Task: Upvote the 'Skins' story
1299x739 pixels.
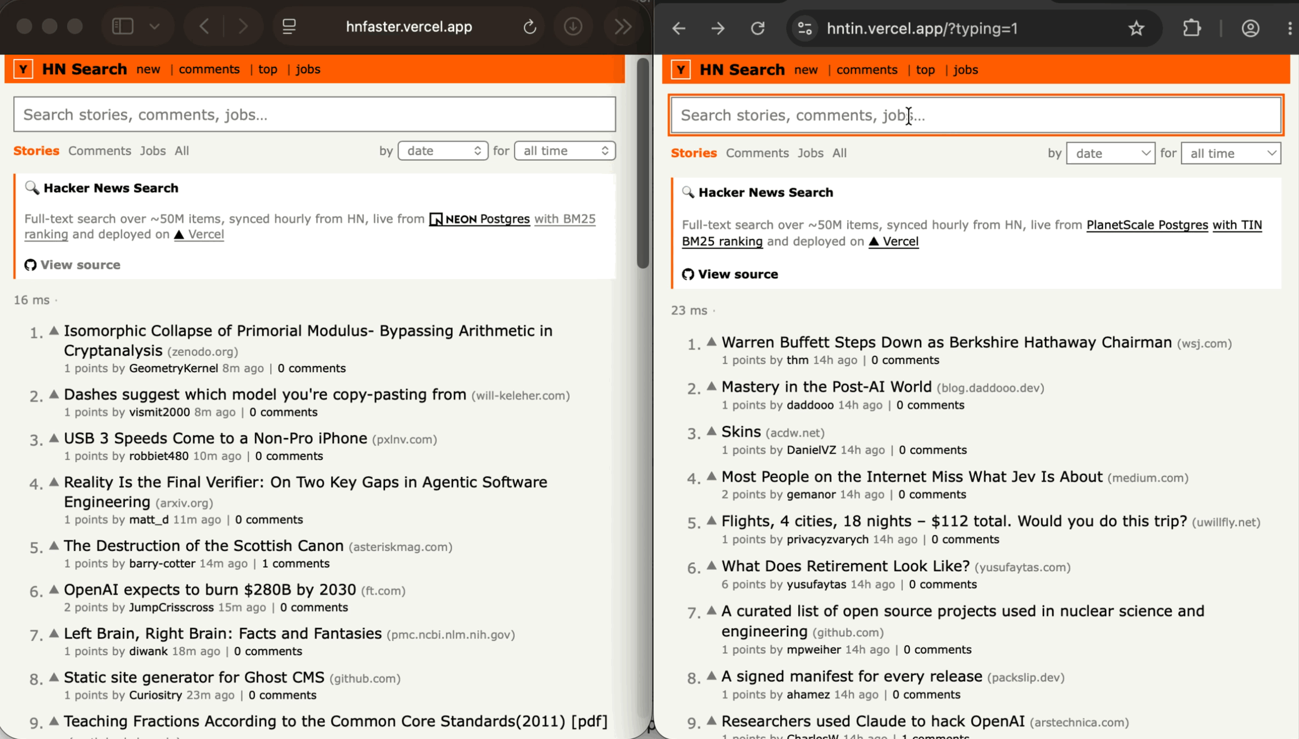Action: coord(712,431)
